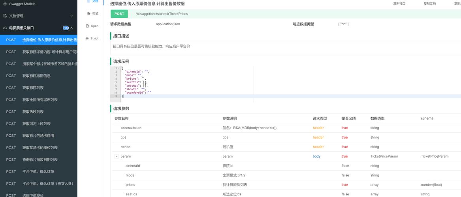Collapse the param row minus box
This screenshot has width=461, height=197.
click(x=117, y=156)
